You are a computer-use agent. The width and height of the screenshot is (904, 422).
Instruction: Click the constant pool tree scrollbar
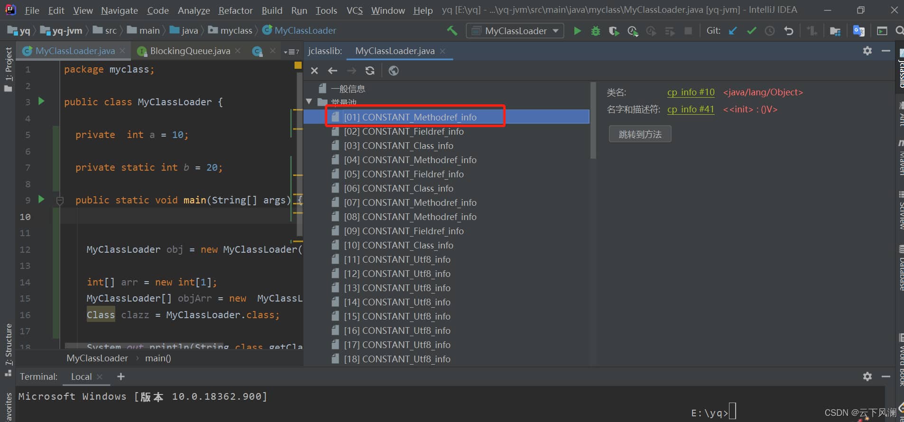click(x=593, y=120)
